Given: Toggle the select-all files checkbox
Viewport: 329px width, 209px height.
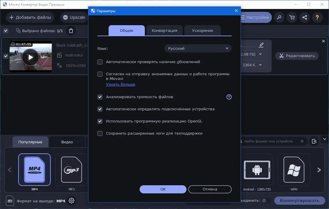Looking at the screenshot, I should (x=6, y=31).
